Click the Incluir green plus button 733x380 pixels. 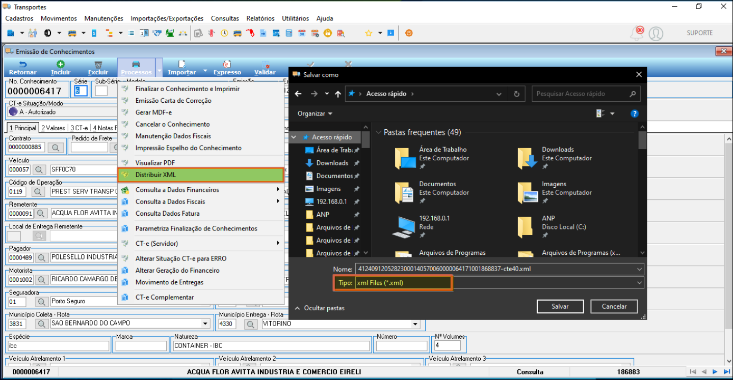61,68
